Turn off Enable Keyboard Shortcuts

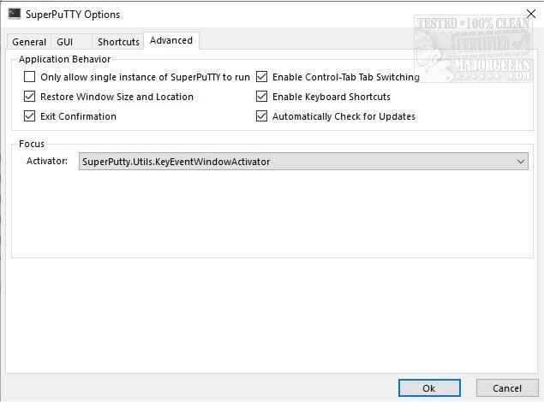click(x=262, y=97)
